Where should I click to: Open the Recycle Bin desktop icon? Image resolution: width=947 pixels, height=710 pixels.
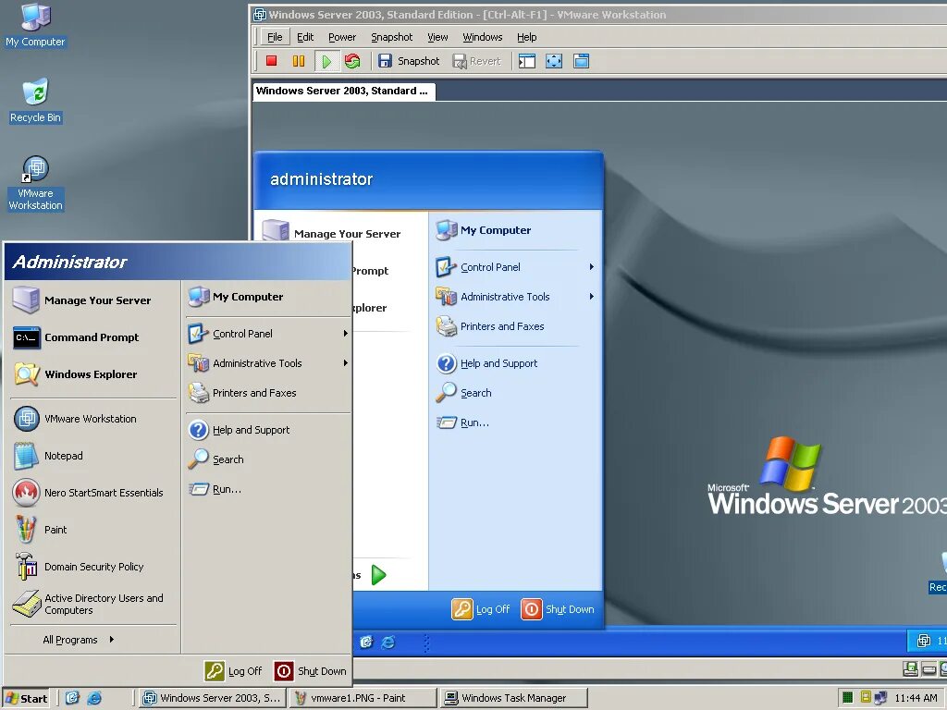point(35,101)
